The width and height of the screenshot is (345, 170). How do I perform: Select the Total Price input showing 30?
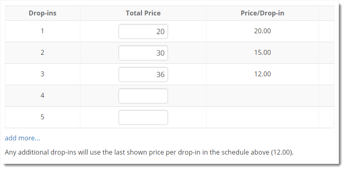143,53
